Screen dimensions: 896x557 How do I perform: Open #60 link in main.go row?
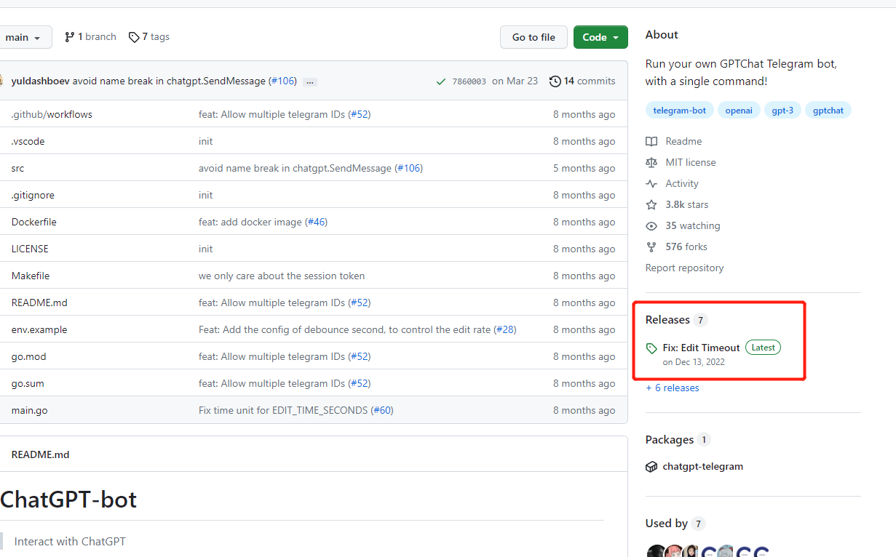click(383, 410)
